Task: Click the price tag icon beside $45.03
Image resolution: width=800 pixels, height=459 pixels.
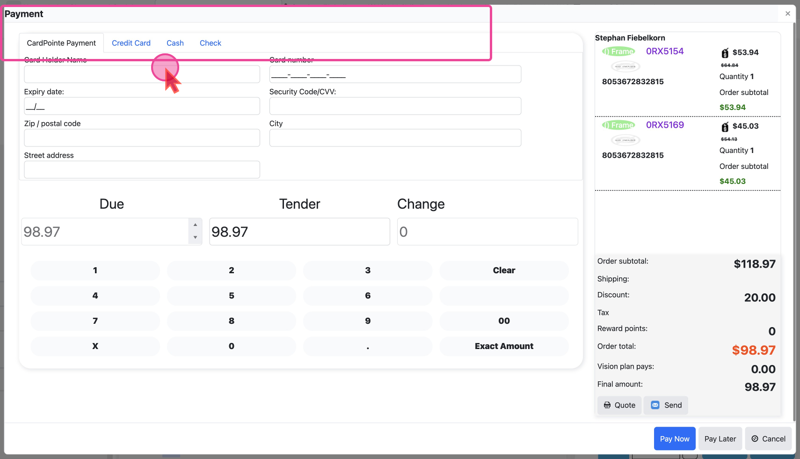Action: (x=725, y=127)
